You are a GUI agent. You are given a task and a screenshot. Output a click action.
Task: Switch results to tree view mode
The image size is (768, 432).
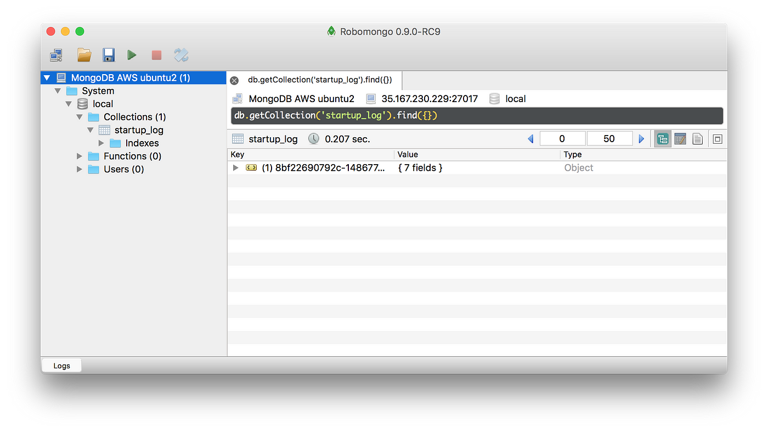point(663,139)
